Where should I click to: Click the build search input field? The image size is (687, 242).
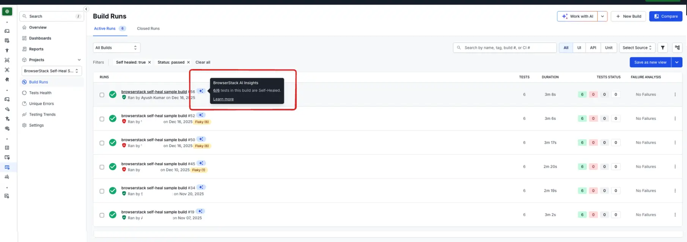(505, 48)
